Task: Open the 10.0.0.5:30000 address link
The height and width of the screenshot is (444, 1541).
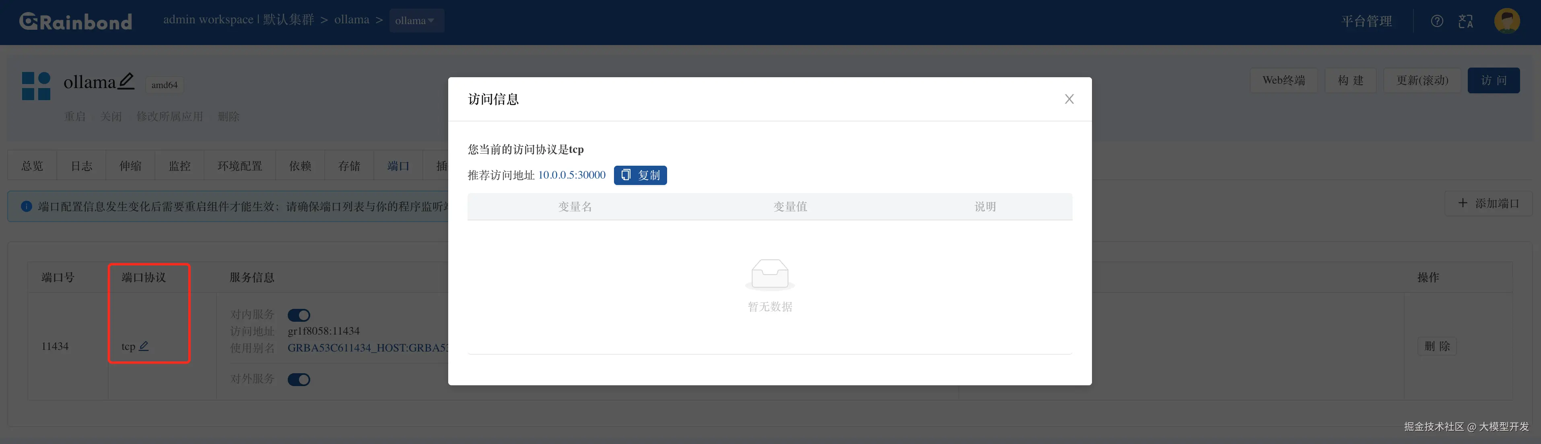Action: [572, 175]
